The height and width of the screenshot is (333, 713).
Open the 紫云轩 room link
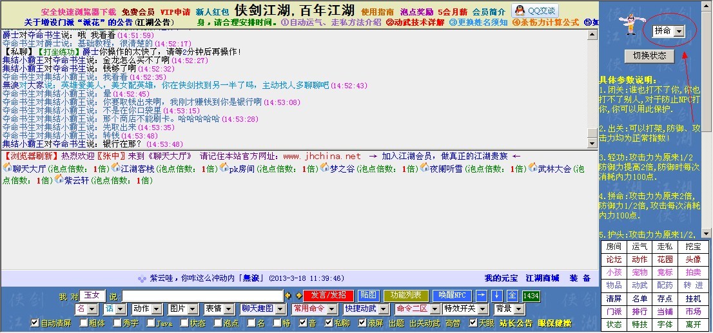click(76, 180)
